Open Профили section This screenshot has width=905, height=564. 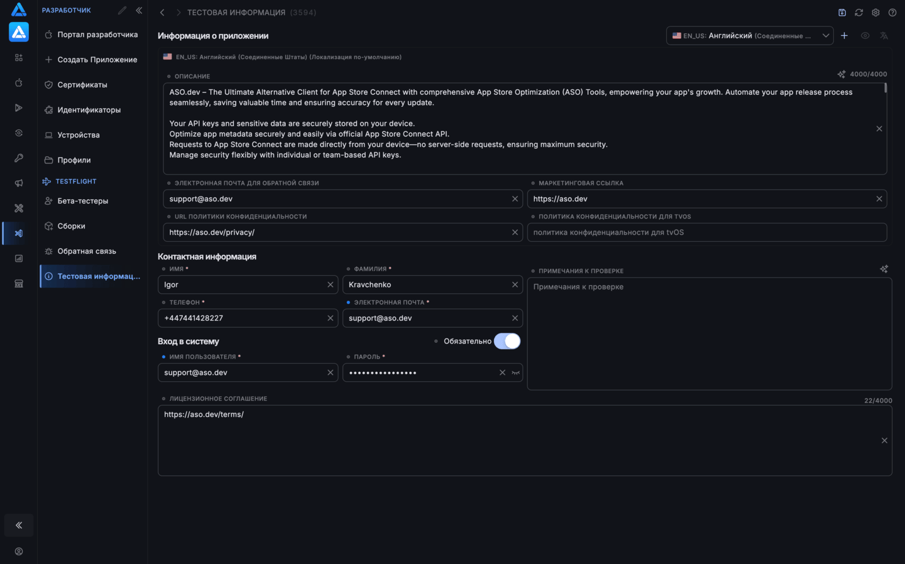pyautogui.click(x=92, y=160)
